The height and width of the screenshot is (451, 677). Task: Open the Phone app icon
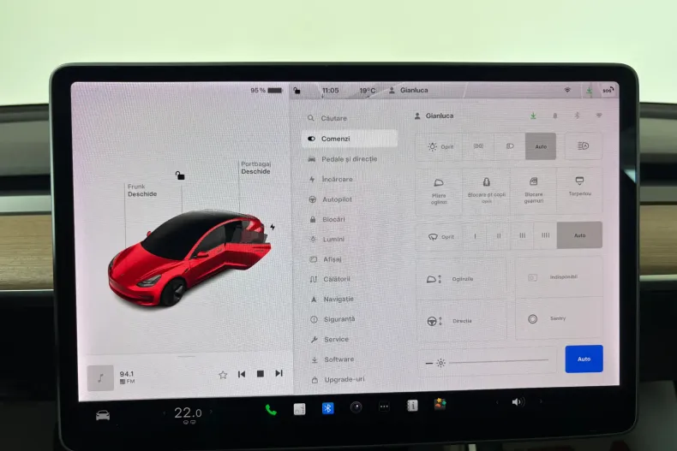(271, 410)
